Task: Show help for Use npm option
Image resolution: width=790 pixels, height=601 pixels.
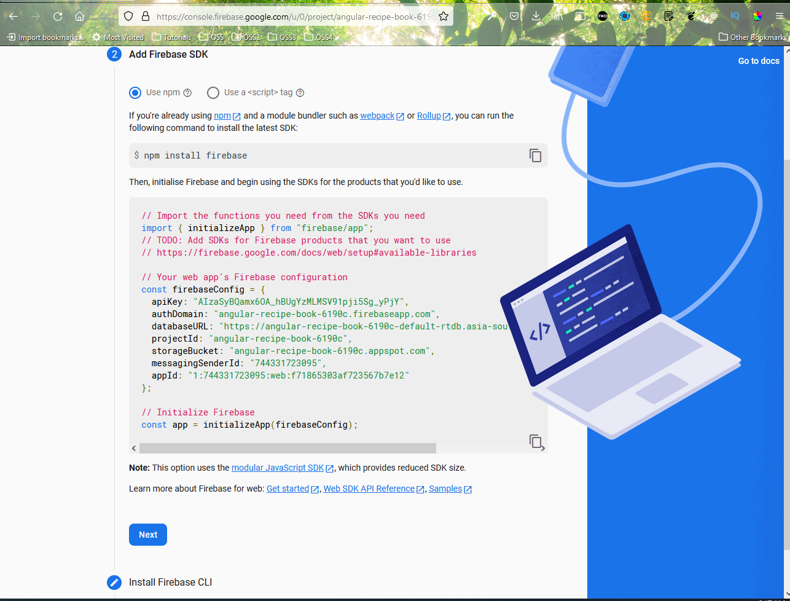Action: pos(187,93)
